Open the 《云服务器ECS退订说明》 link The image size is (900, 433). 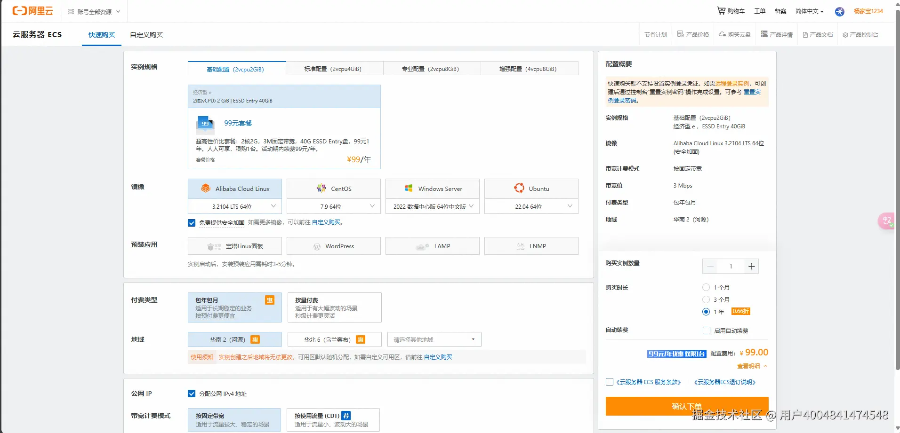[725, 382]
